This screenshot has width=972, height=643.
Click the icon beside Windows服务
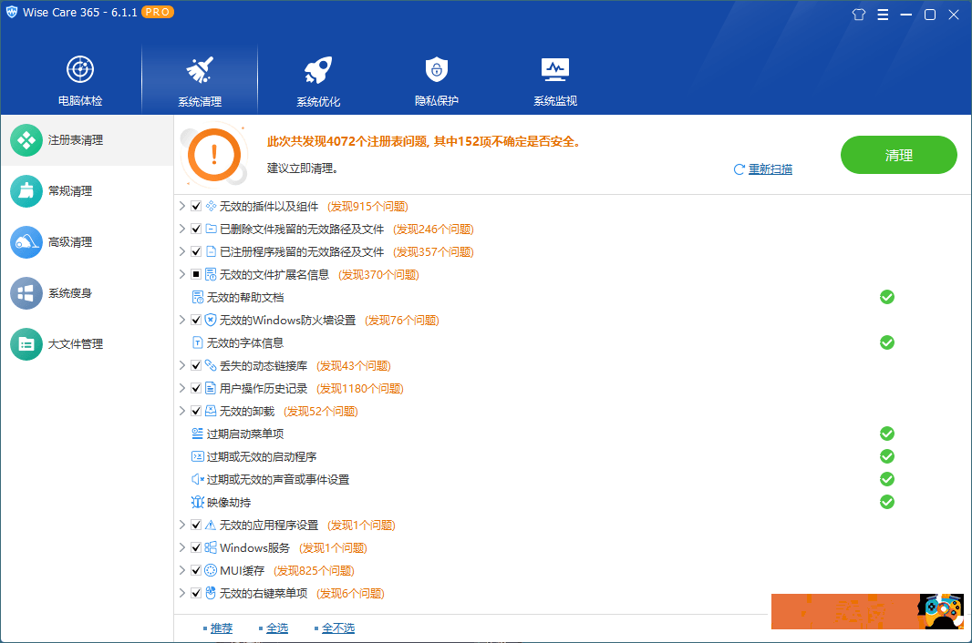pos(211,547)
